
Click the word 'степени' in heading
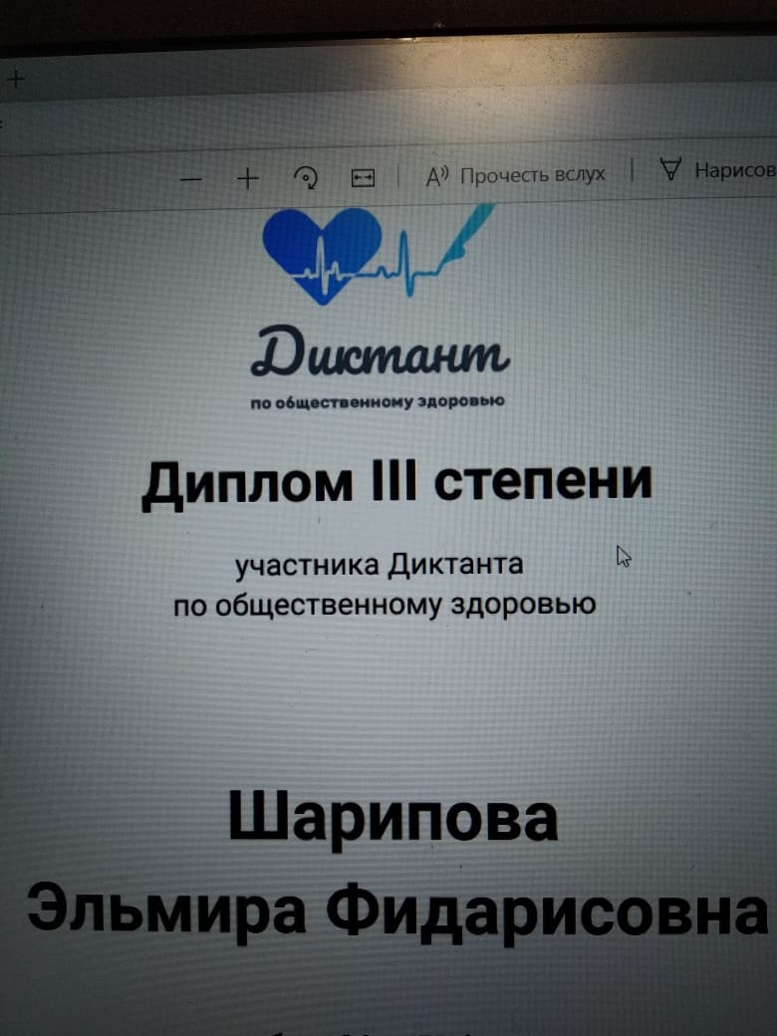[x=544, y=479]
